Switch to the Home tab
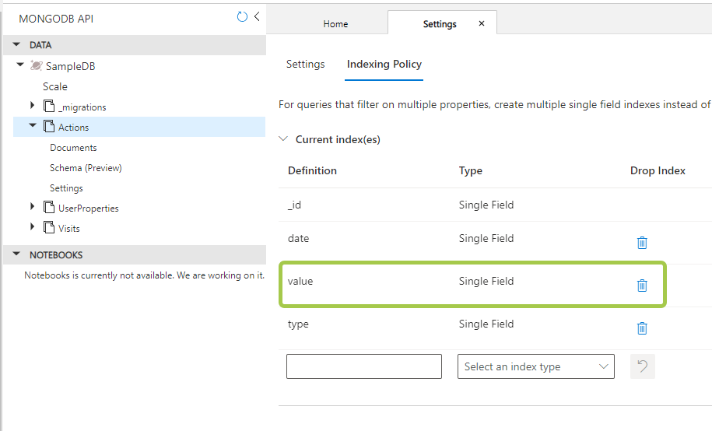The image size is (712, 431). [x=335, y=24]
